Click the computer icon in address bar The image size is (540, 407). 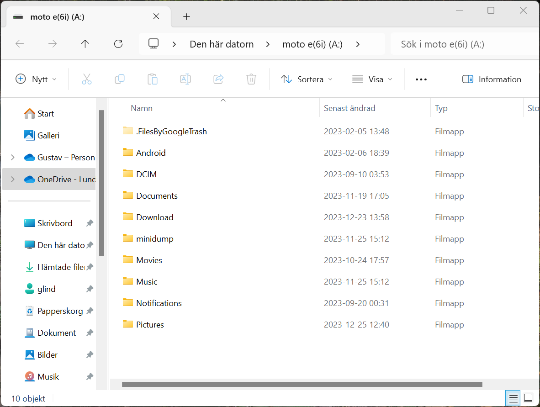(x=153, y=44)
